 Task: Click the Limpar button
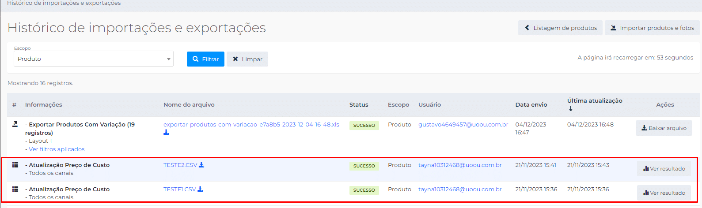[247, 59]
